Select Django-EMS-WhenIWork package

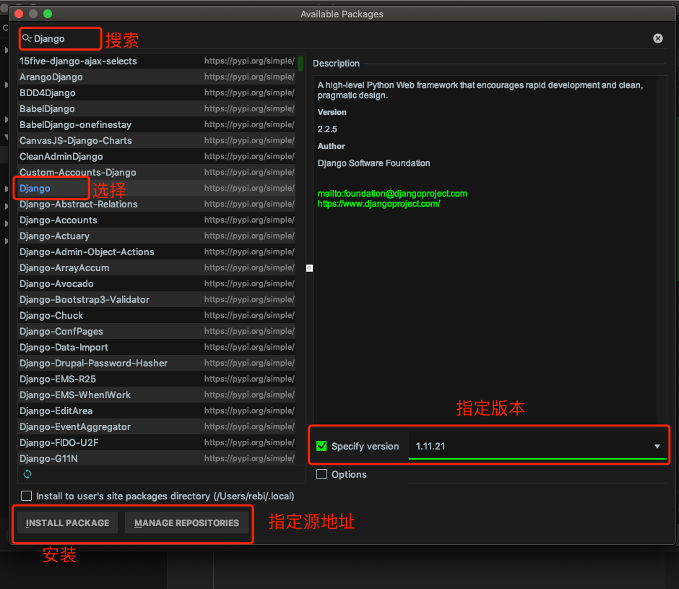tap(157, 395)
